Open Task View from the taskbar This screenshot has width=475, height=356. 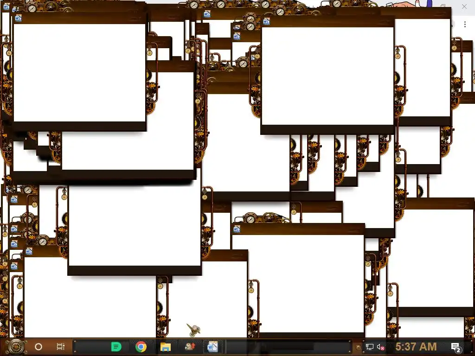coord(61,347)
